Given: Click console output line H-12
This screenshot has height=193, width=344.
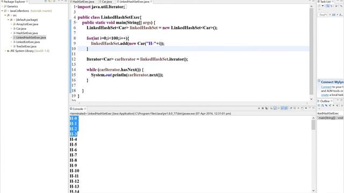Looking at the screenshot, I should pos(74,181).
